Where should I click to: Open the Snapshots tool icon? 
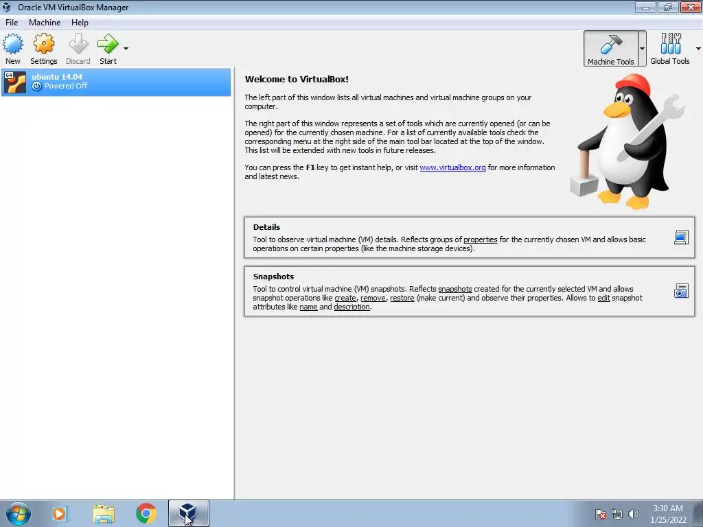[681, 291]
